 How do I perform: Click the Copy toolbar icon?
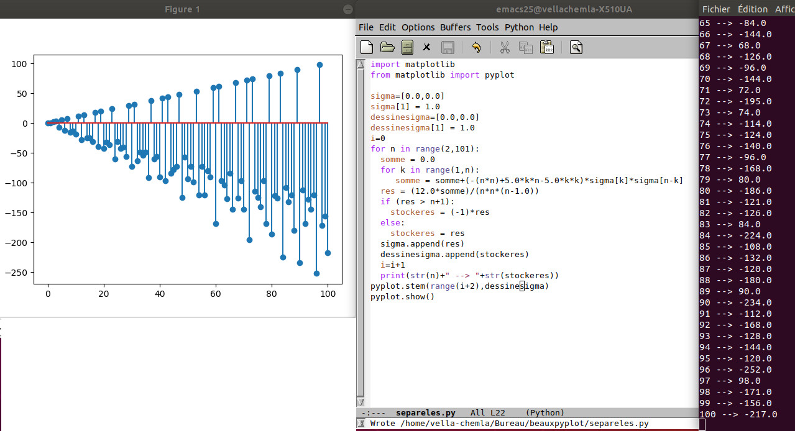(x=526, y=47)
